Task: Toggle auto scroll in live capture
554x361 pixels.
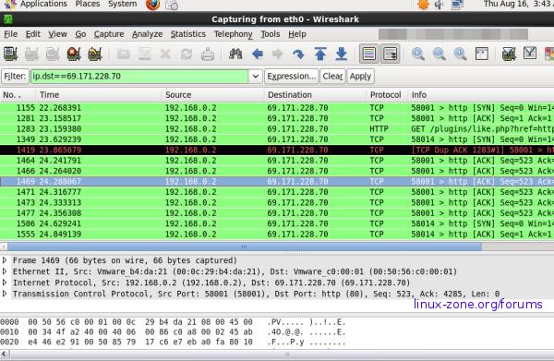Action: 390,54
